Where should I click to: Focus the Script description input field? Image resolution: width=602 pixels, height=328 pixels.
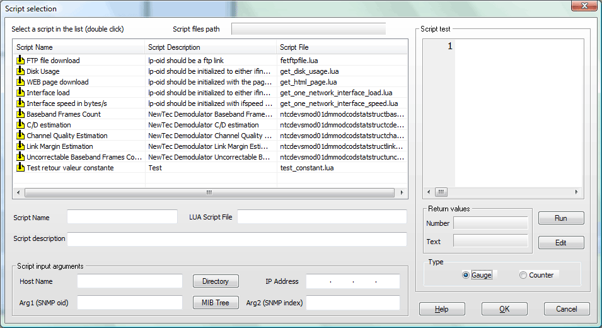click(237, 239)
